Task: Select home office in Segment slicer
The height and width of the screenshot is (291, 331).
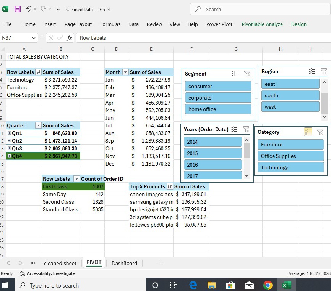Action: (x=218, y=109)
